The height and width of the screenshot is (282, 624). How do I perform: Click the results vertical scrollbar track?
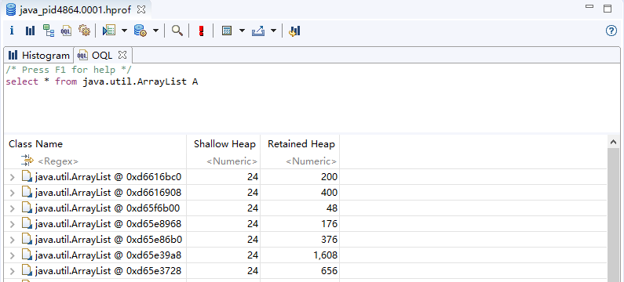point(613,215)
